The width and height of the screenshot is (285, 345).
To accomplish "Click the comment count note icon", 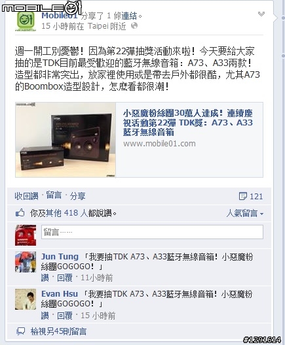I will click(243, 196).
